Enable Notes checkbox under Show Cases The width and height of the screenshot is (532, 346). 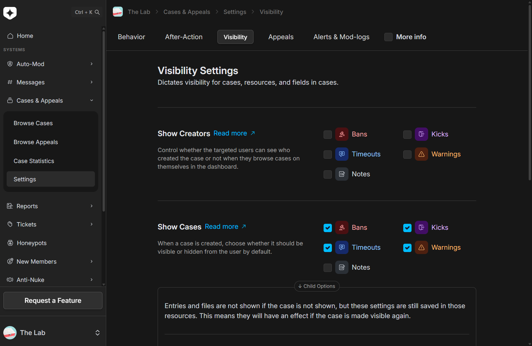coord(328,268)
